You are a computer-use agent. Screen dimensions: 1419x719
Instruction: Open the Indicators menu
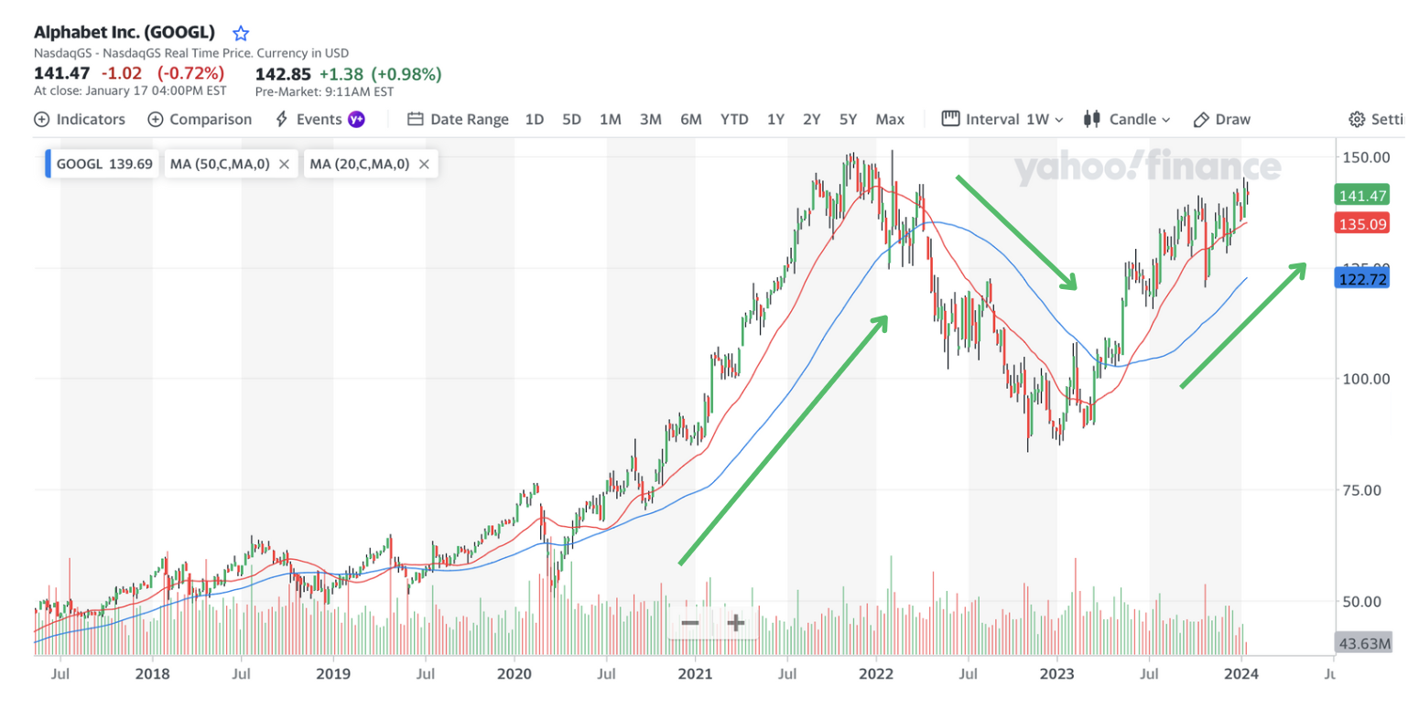coord(80,119)
